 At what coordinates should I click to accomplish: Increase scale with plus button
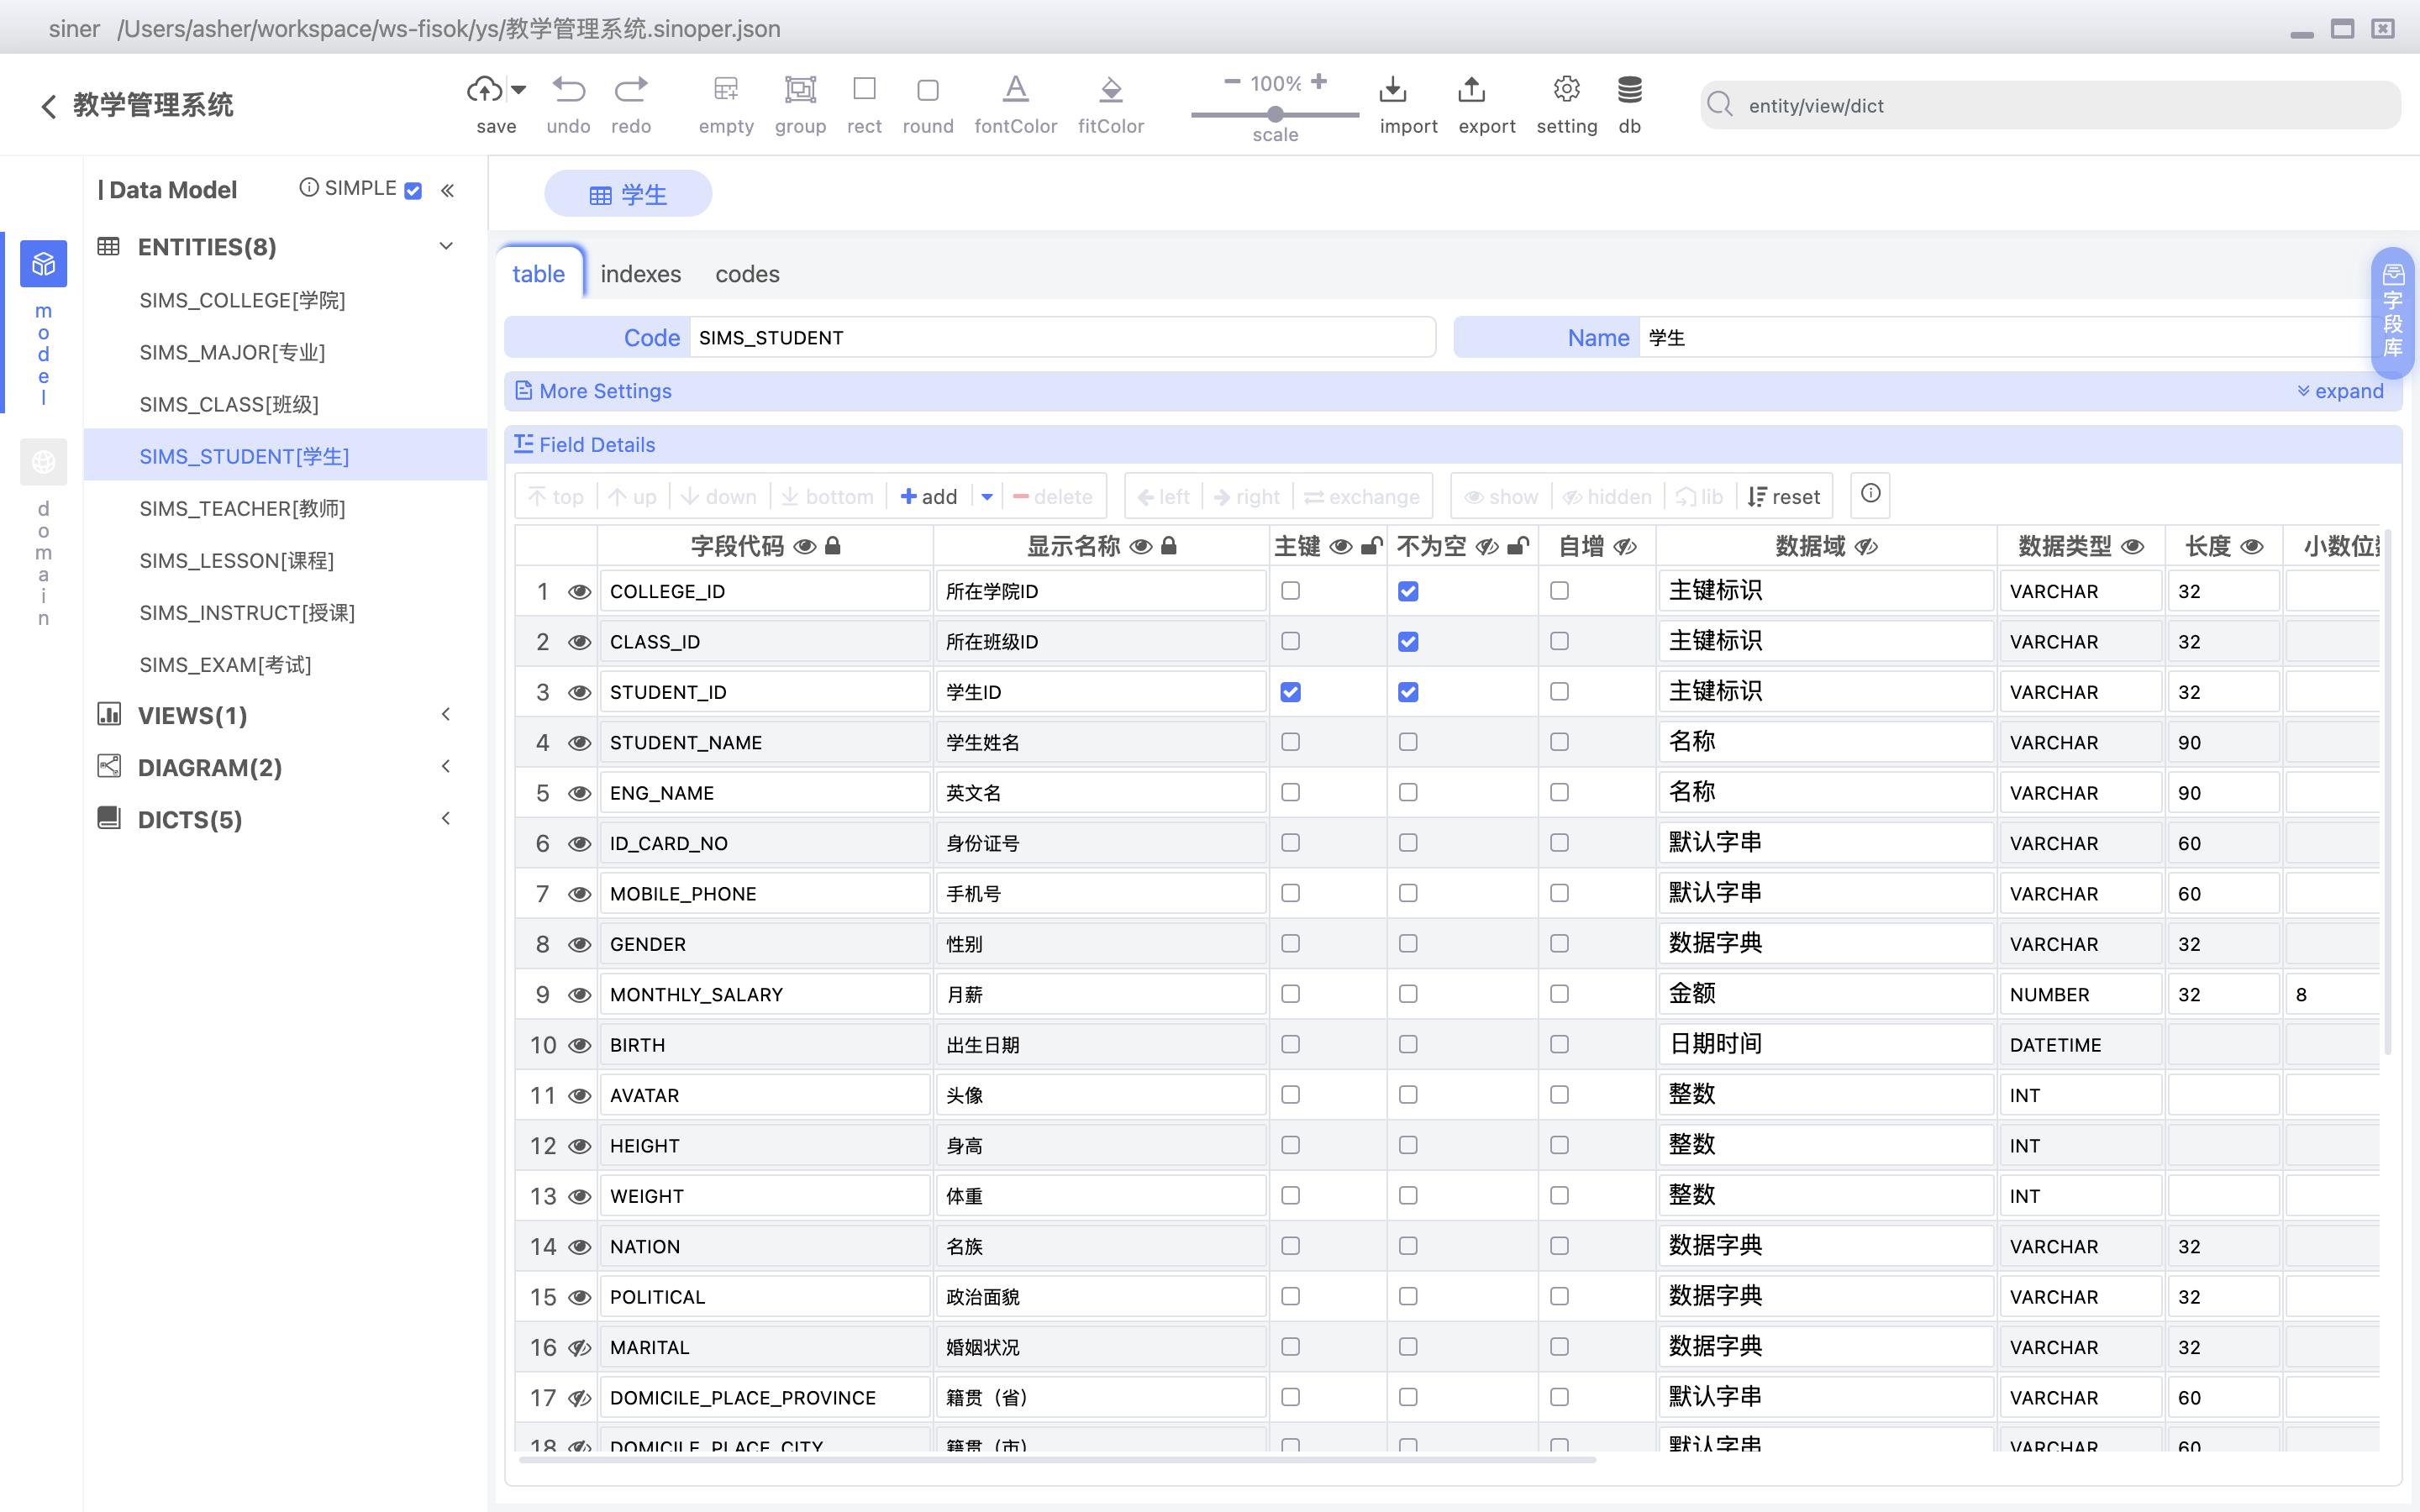(x=1319, y=82)
